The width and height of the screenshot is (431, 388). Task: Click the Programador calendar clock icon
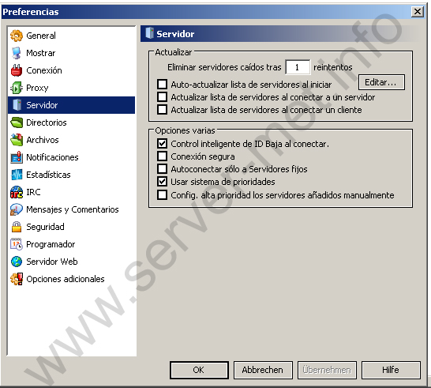(17, 244)
